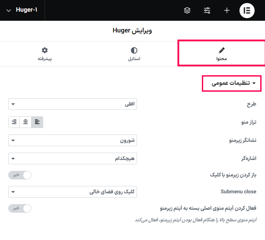
Task: Toggle باز کردن زیرمنو با کلیک switch
Action: [20, 175]
